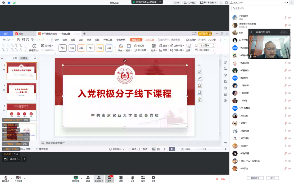Raise hand using 举手 icon
294x183 pixels.
(x=132, y=178)
